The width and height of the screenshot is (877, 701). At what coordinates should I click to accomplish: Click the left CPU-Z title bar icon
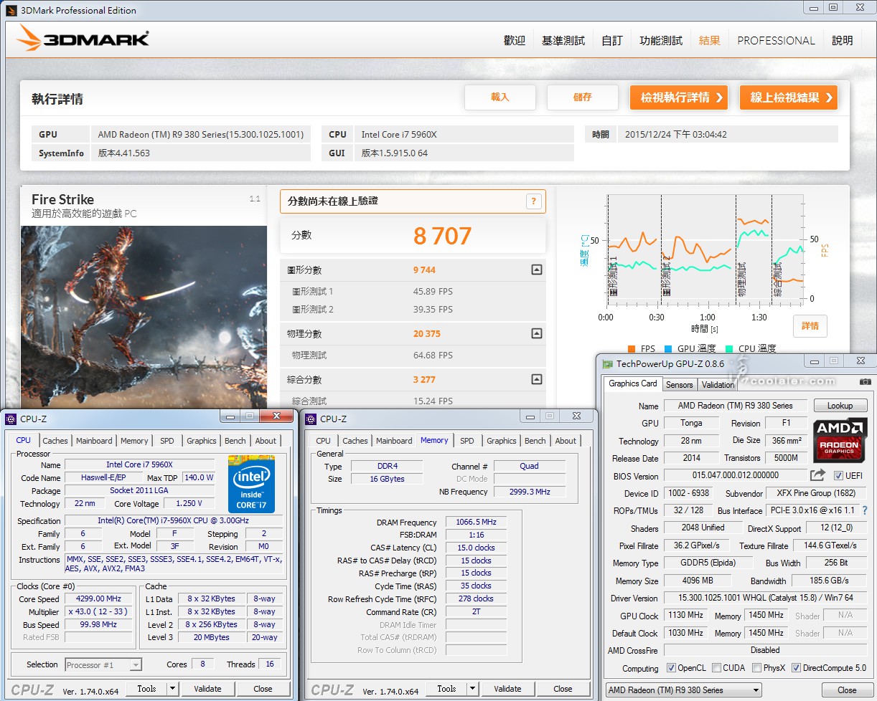tap(11, 419)
